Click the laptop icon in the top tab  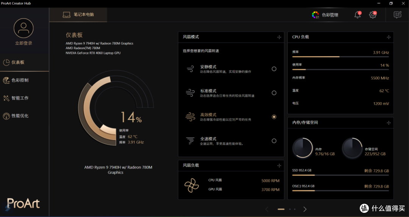67,15
